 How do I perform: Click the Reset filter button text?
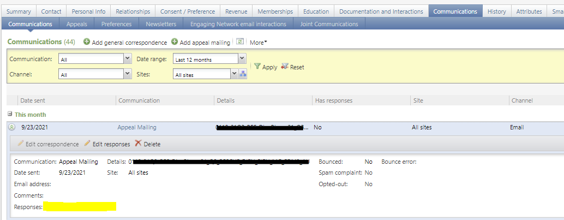297,67
